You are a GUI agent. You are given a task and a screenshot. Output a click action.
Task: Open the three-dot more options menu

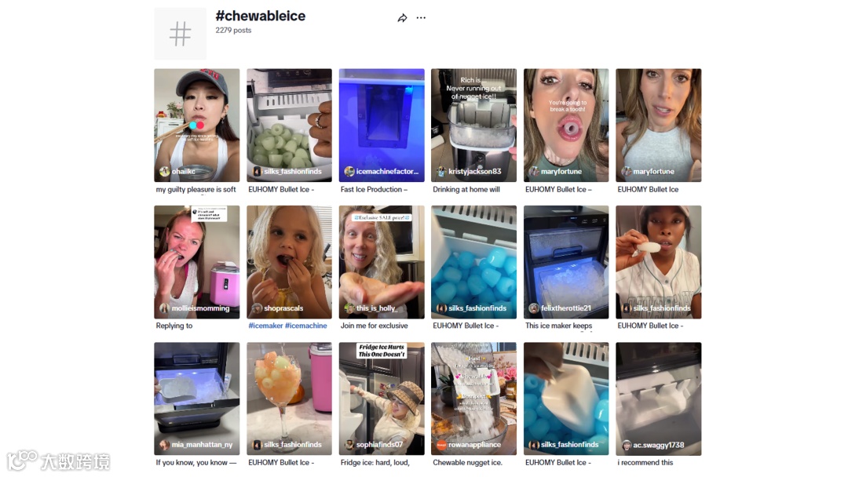click(x=421, y=18)
